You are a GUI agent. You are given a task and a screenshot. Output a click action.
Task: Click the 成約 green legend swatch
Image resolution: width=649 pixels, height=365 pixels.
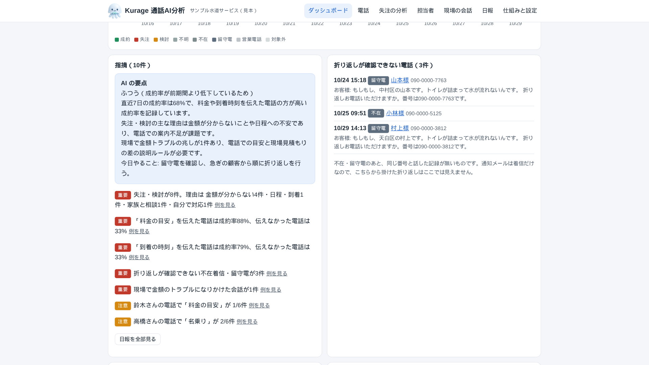(x=117, y=40)
